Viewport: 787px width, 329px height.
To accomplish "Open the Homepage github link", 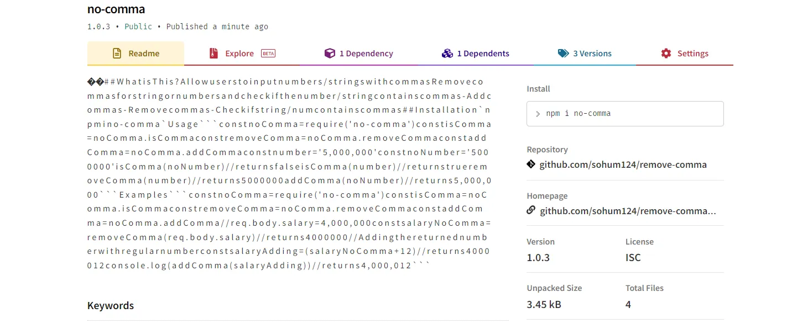I will [628, 211].
